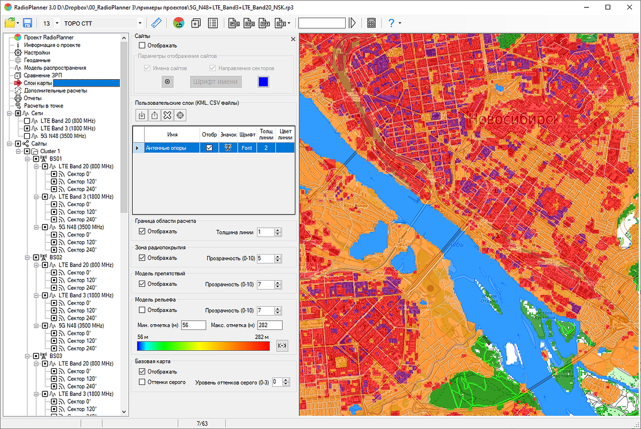
Task: Click the colored circle recalculation icon
Action: (x=178, y=23)
